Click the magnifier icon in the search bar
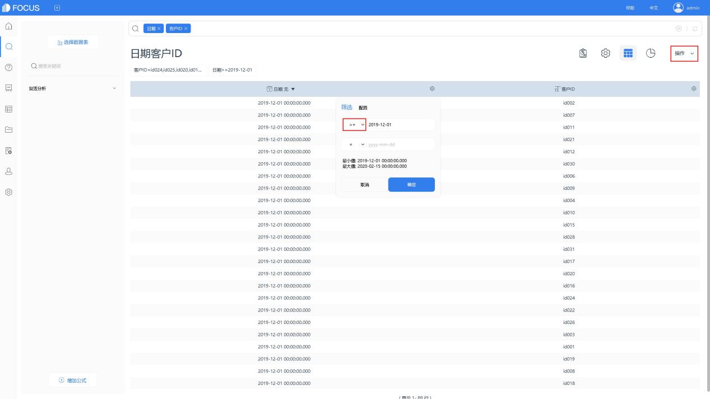This screenshot has height=399, width=710. click(136, 29)
